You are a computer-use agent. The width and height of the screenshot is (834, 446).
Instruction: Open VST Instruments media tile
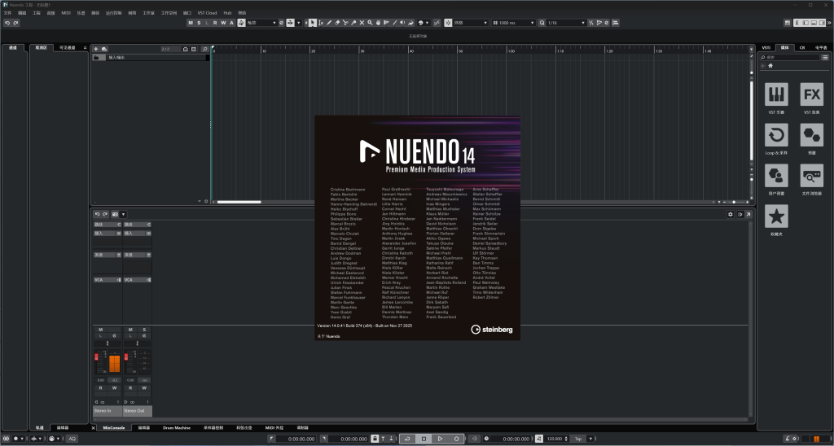[776, 94]
